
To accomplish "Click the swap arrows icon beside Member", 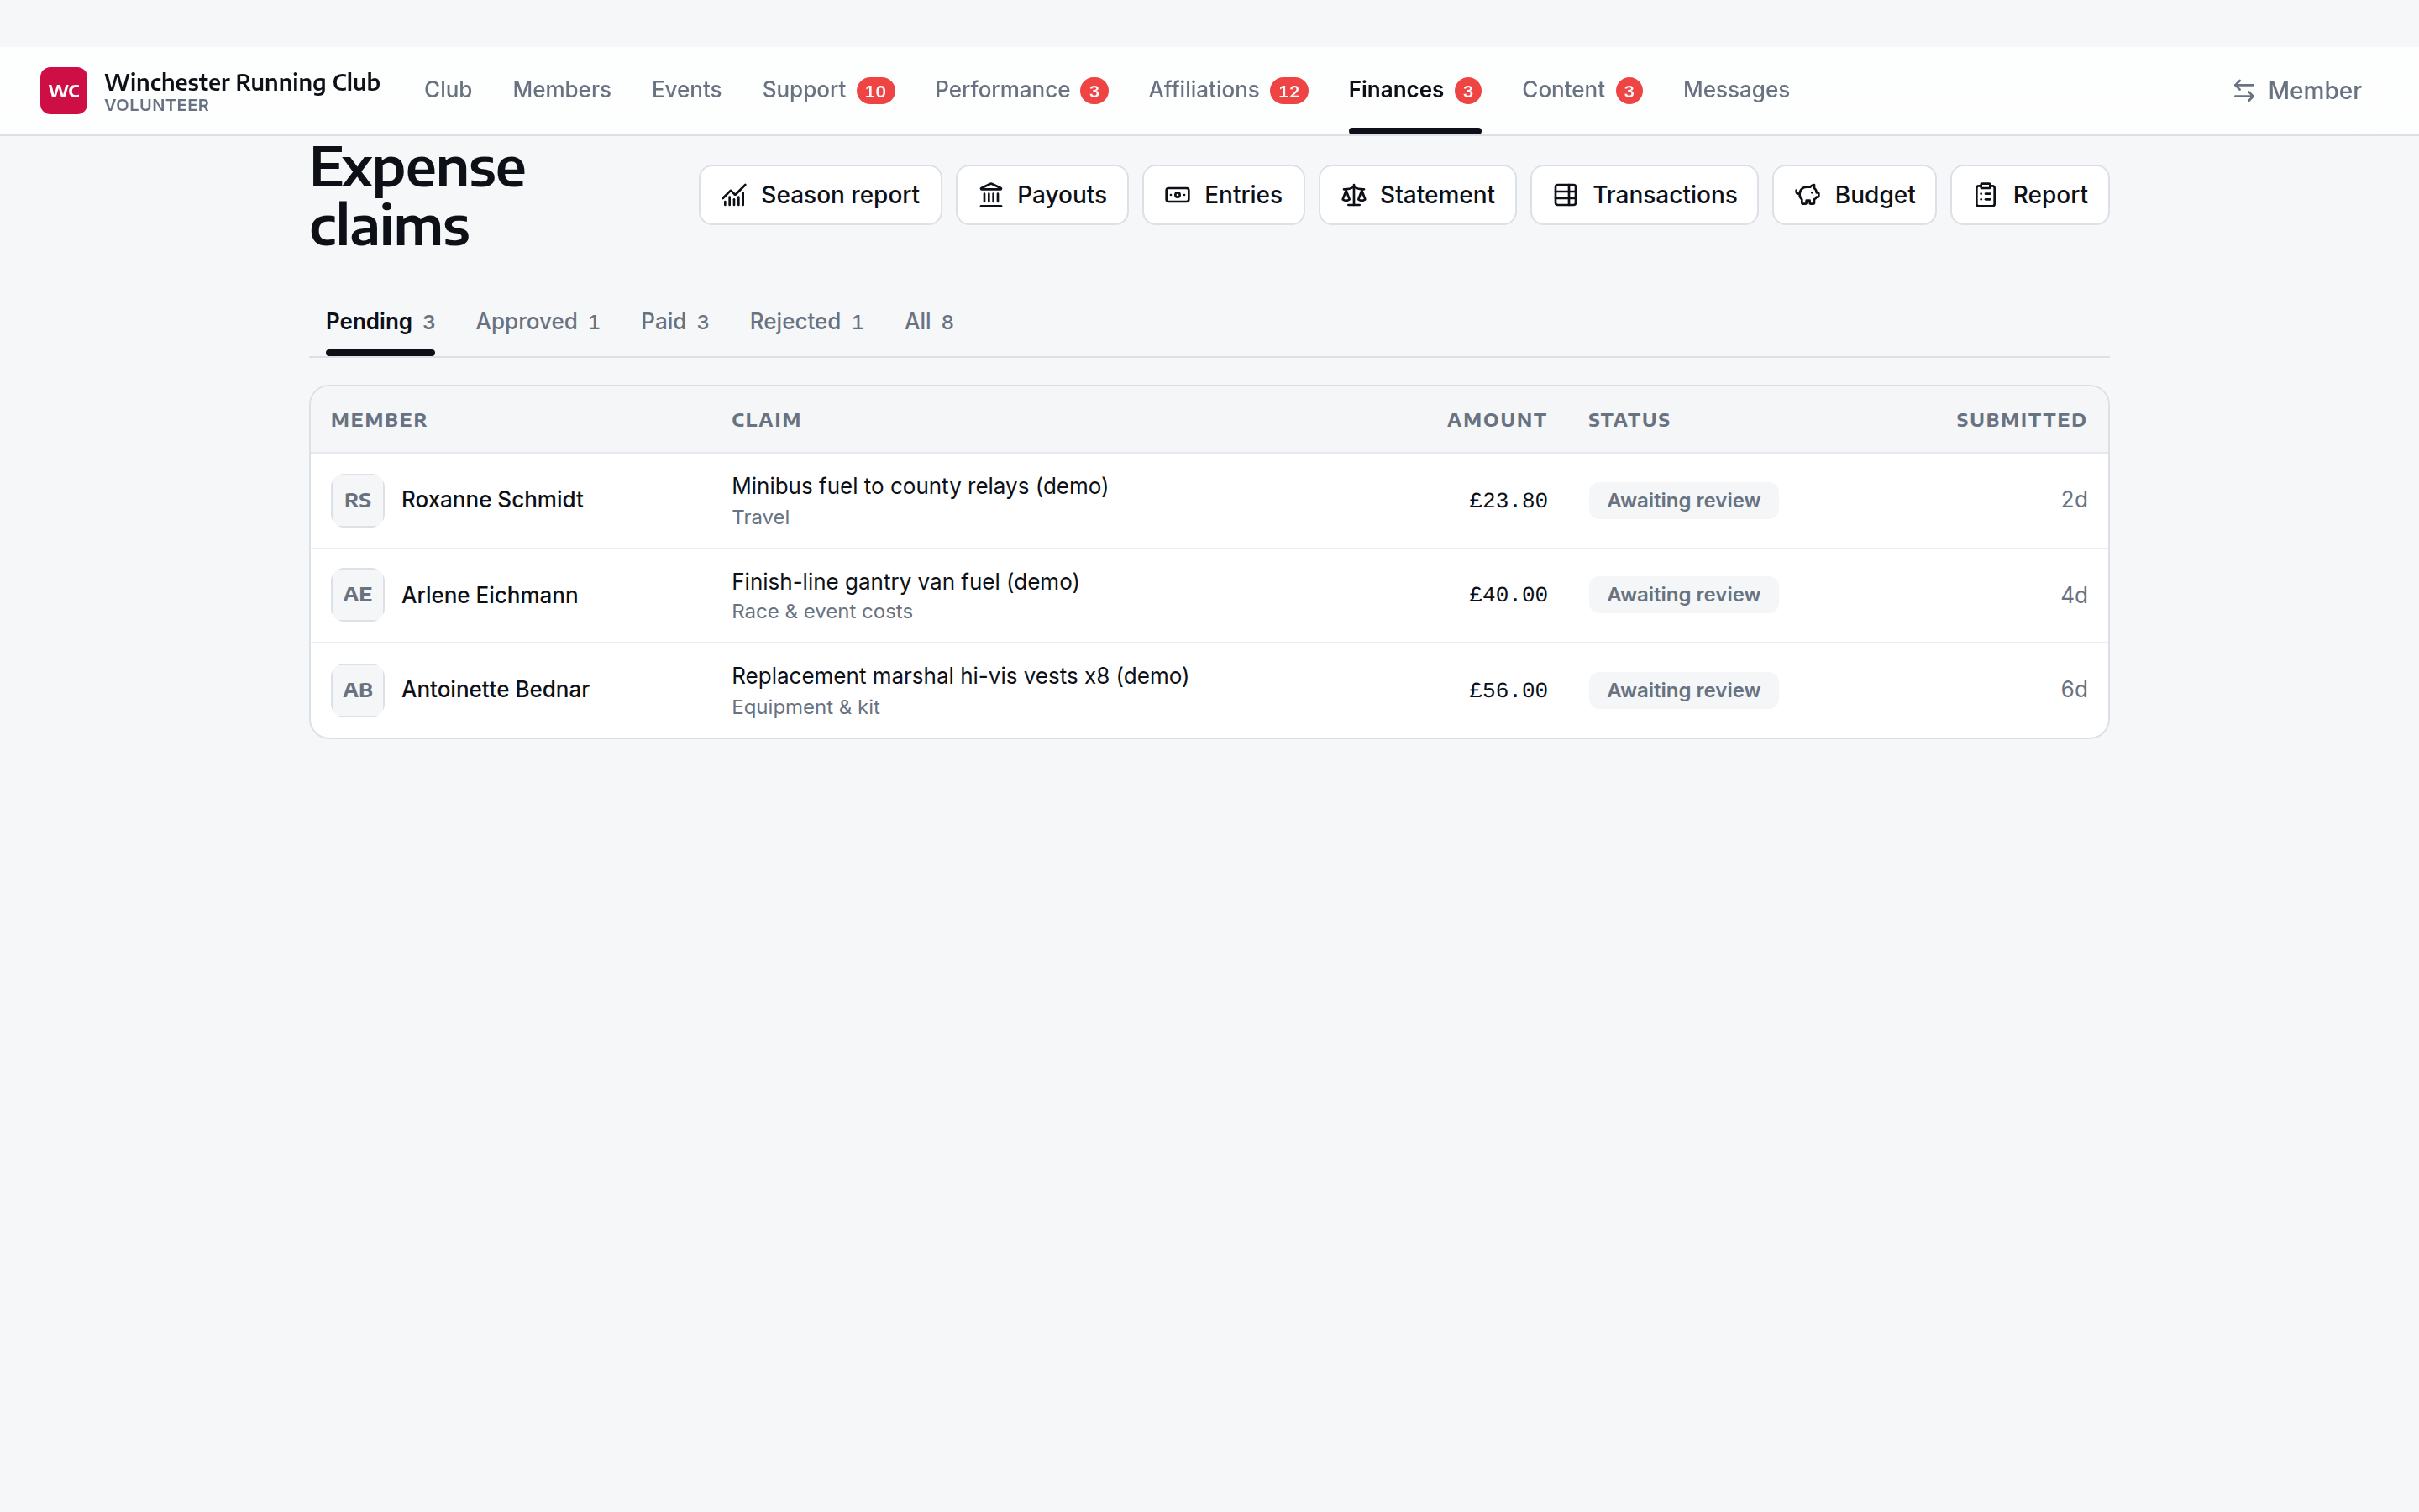I will point(2244,91).
